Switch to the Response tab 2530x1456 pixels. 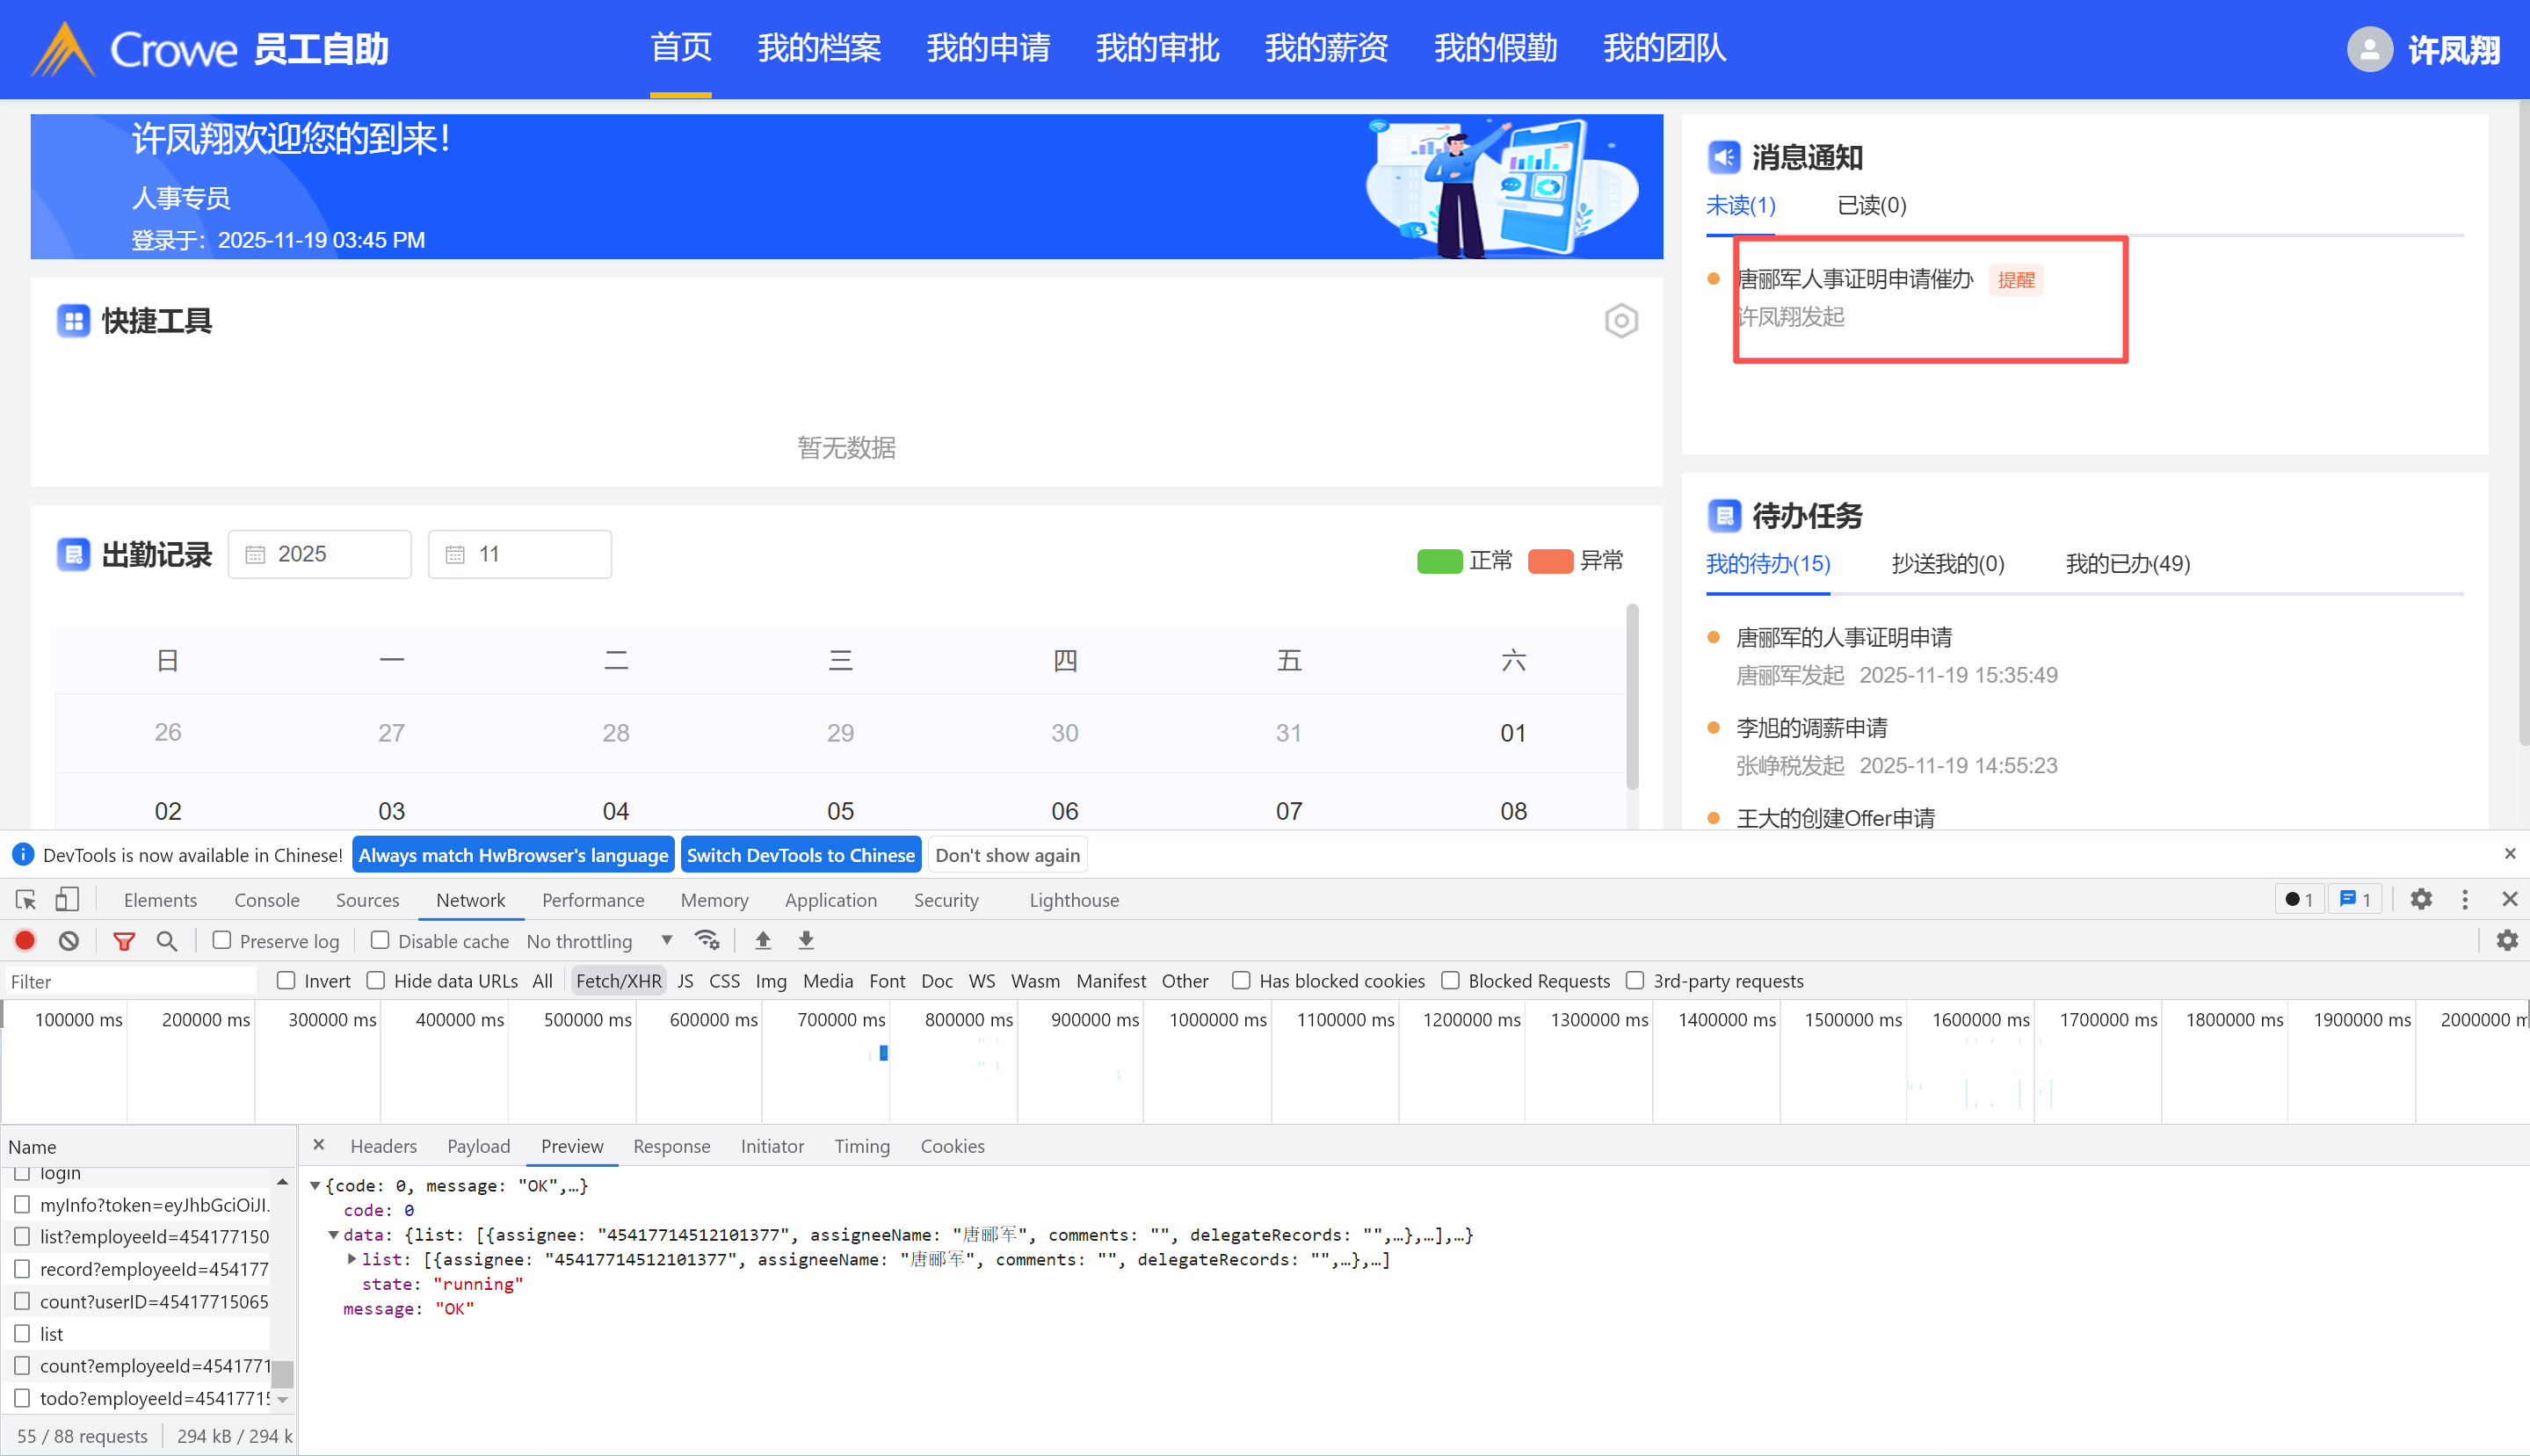click(x=671, y=1146)
